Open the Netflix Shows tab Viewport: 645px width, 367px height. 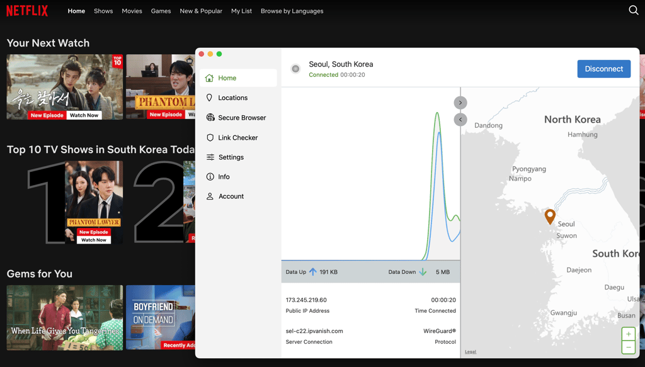click(103, 11)
